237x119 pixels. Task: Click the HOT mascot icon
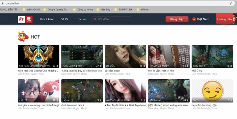coord(23,36)
